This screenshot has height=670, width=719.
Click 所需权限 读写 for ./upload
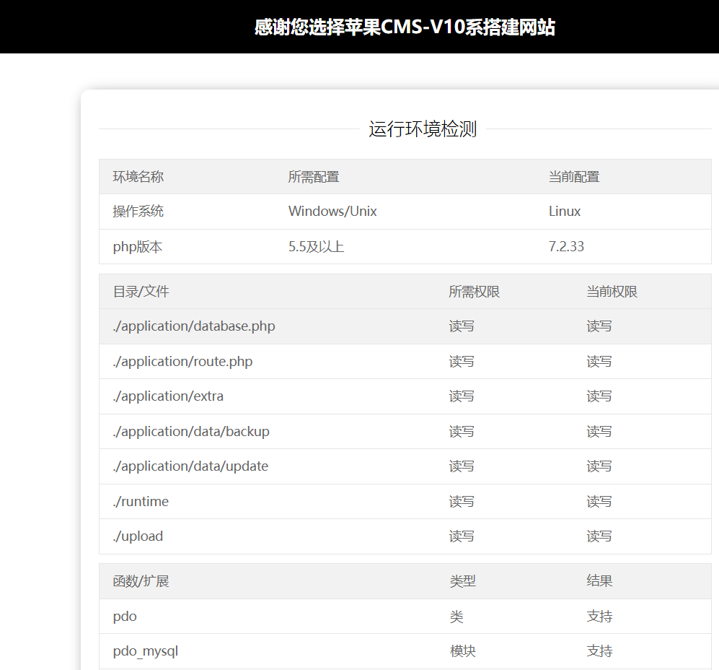click(x=462, y=536)
